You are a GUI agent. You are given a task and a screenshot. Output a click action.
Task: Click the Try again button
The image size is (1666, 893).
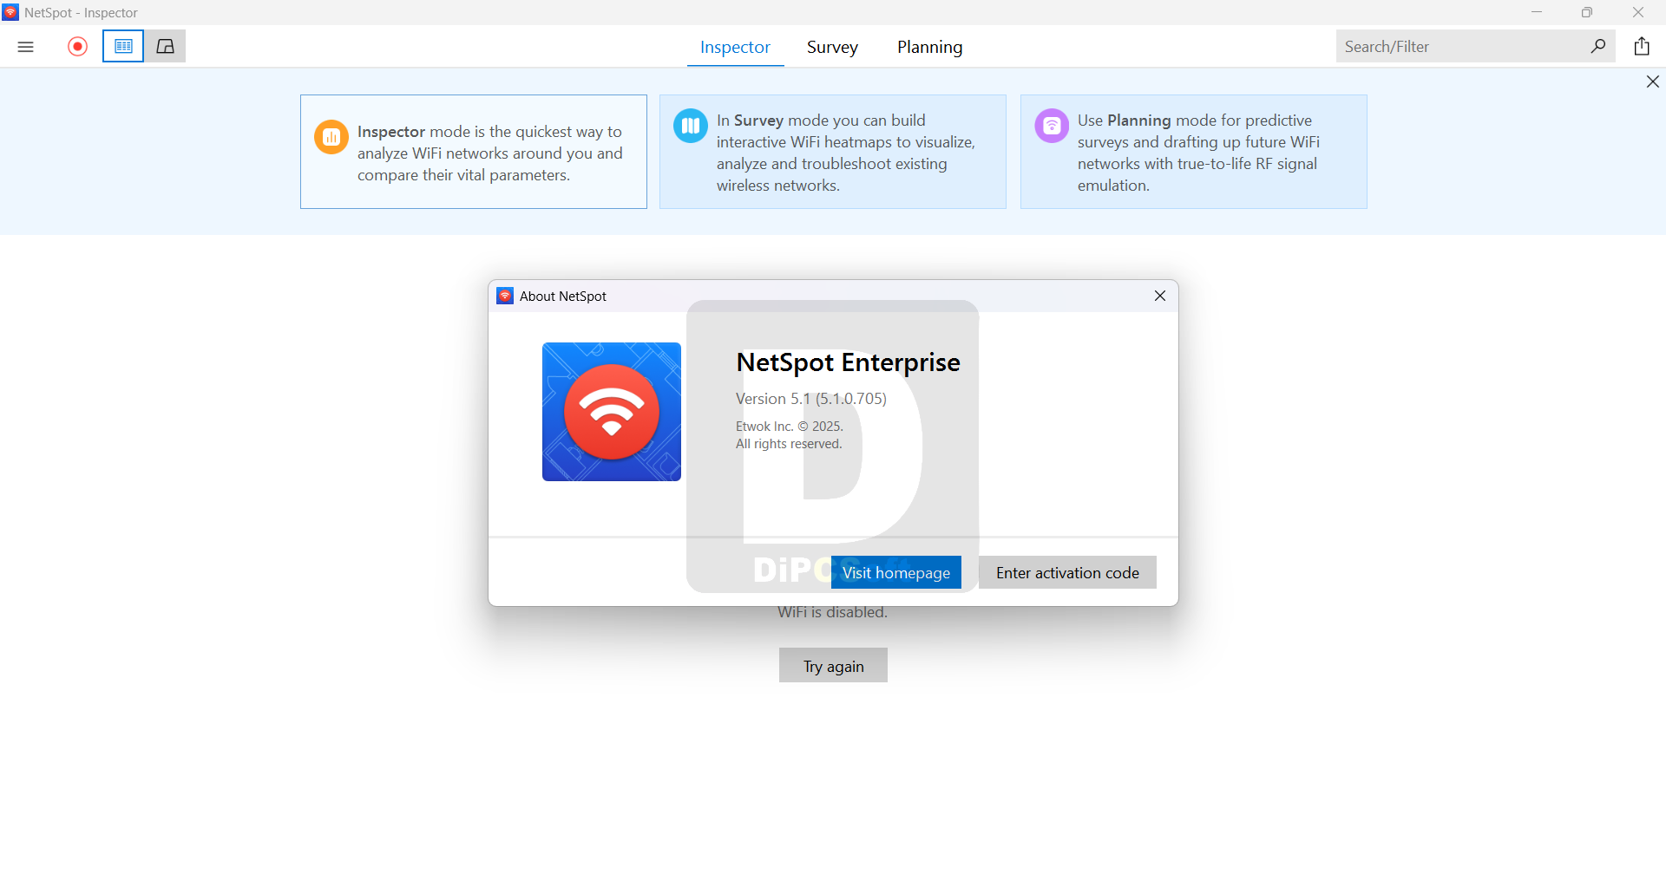coord(833,665)
